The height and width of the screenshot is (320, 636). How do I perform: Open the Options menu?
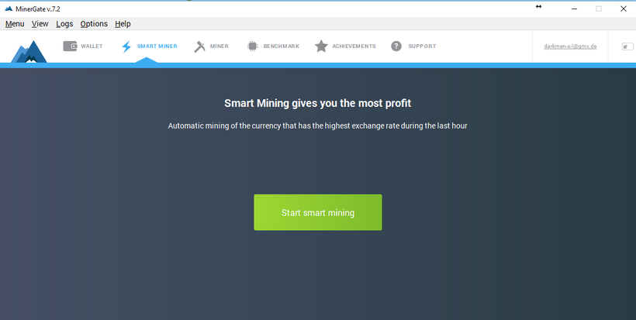coord(94,24)
